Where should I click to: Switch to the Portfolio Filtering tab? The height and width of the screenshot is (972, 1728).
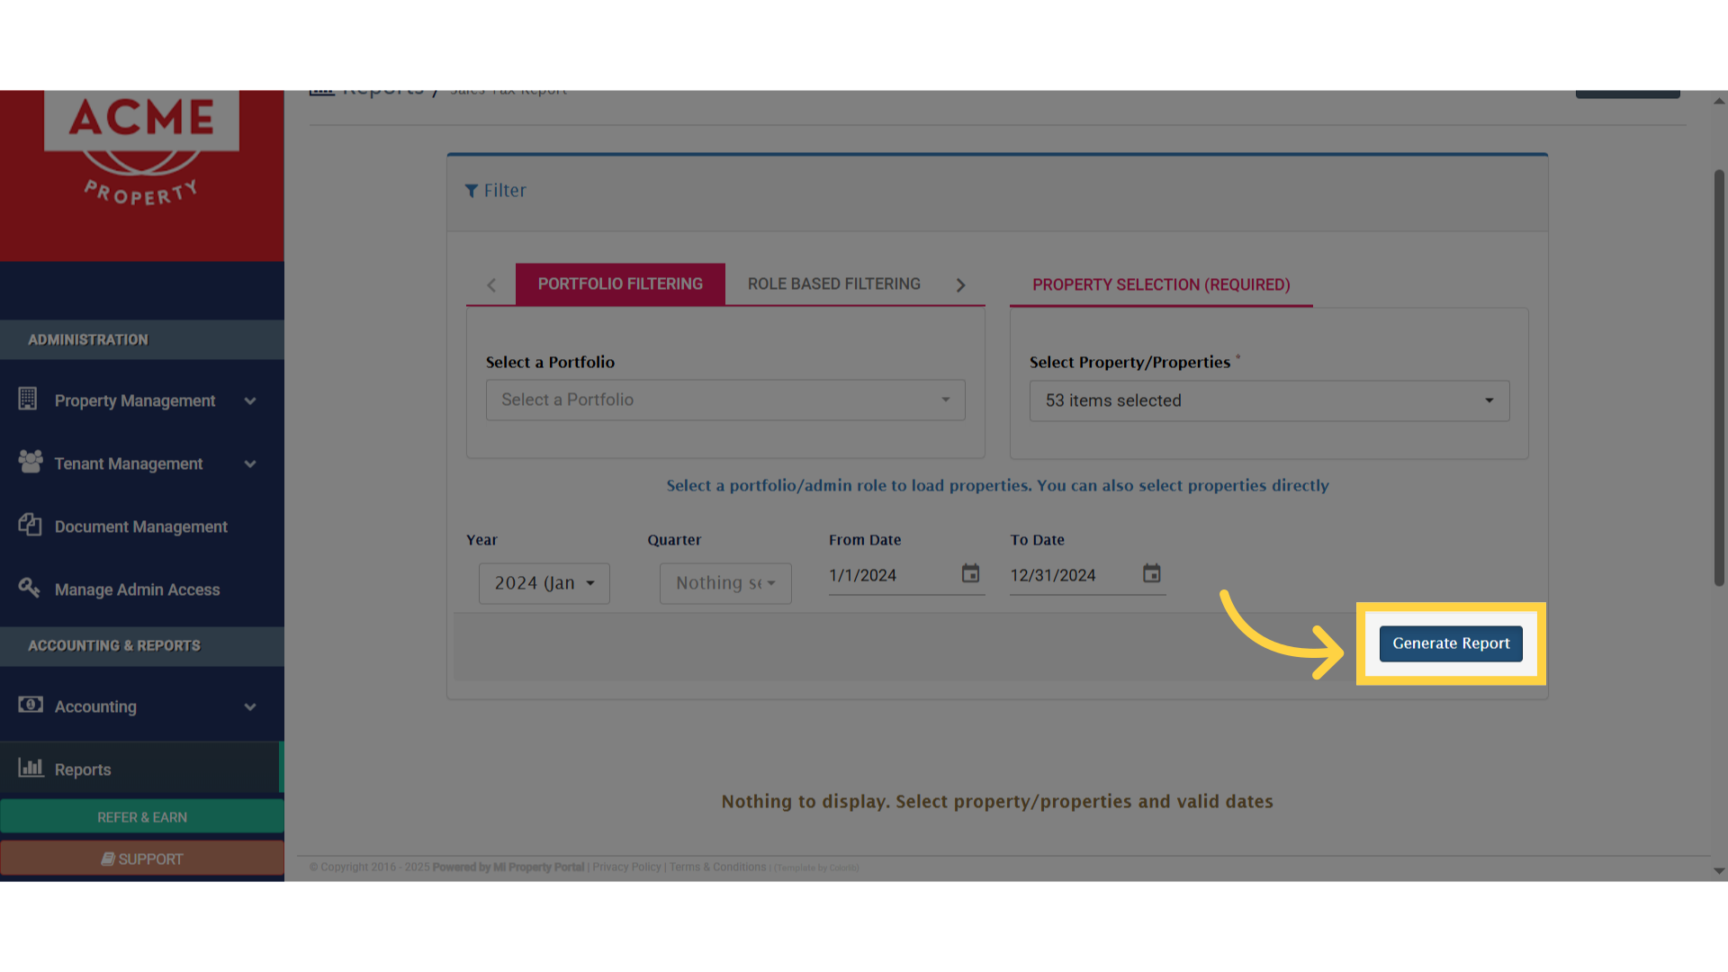pos(620,284)
